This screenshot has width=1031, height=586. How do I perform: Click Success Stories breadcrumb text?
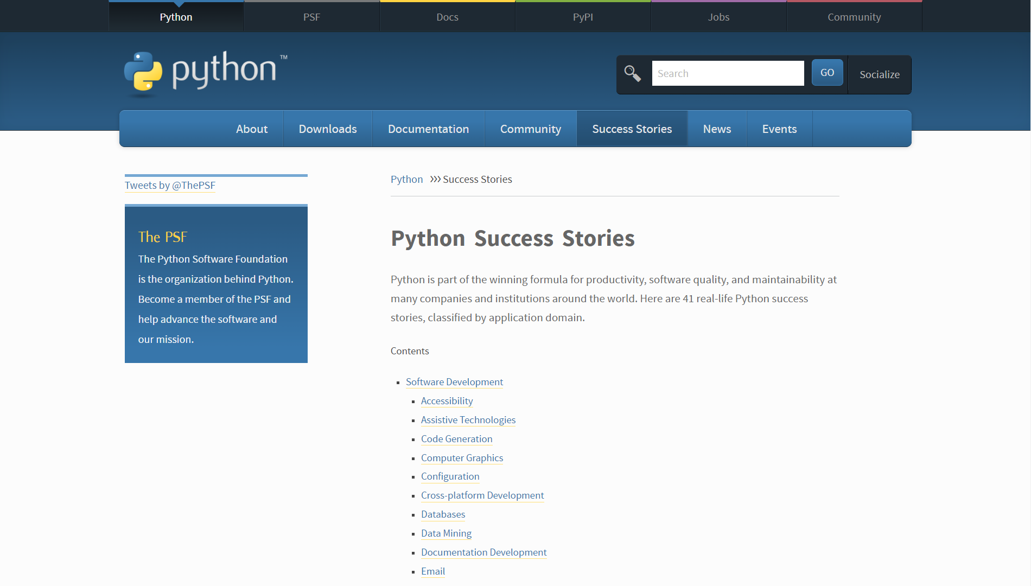pos(478,180)
